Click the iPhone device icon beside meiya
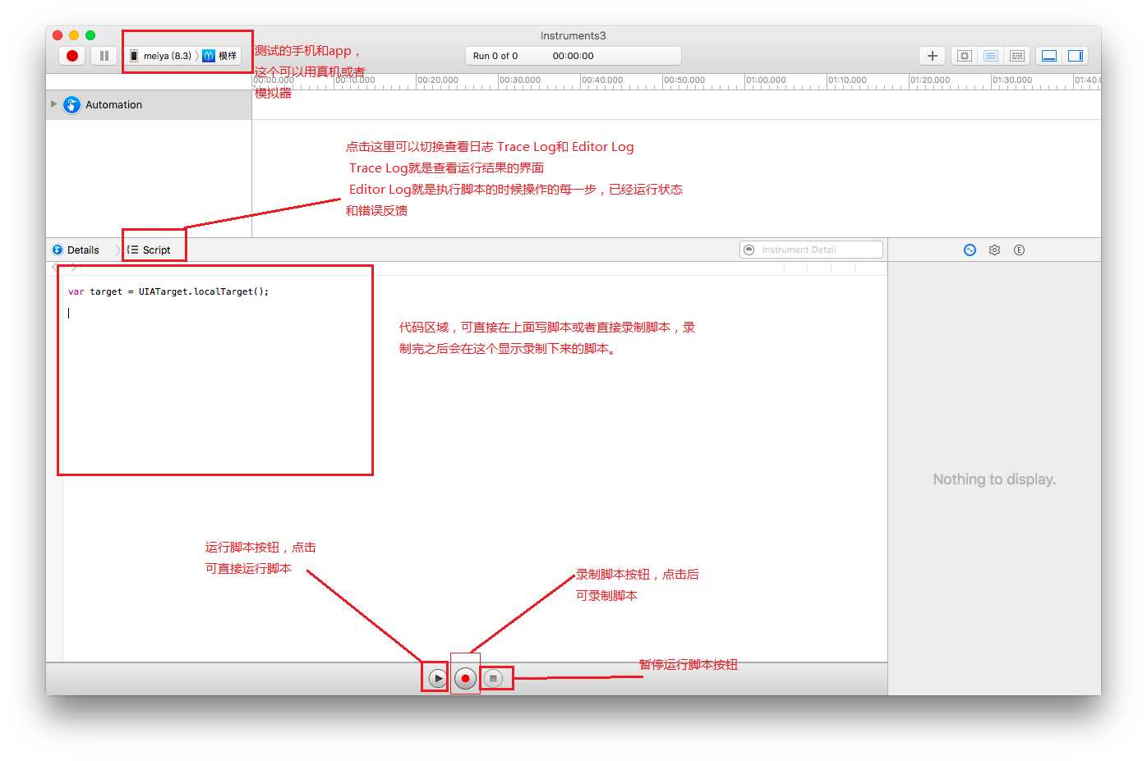 pos(134,56)
